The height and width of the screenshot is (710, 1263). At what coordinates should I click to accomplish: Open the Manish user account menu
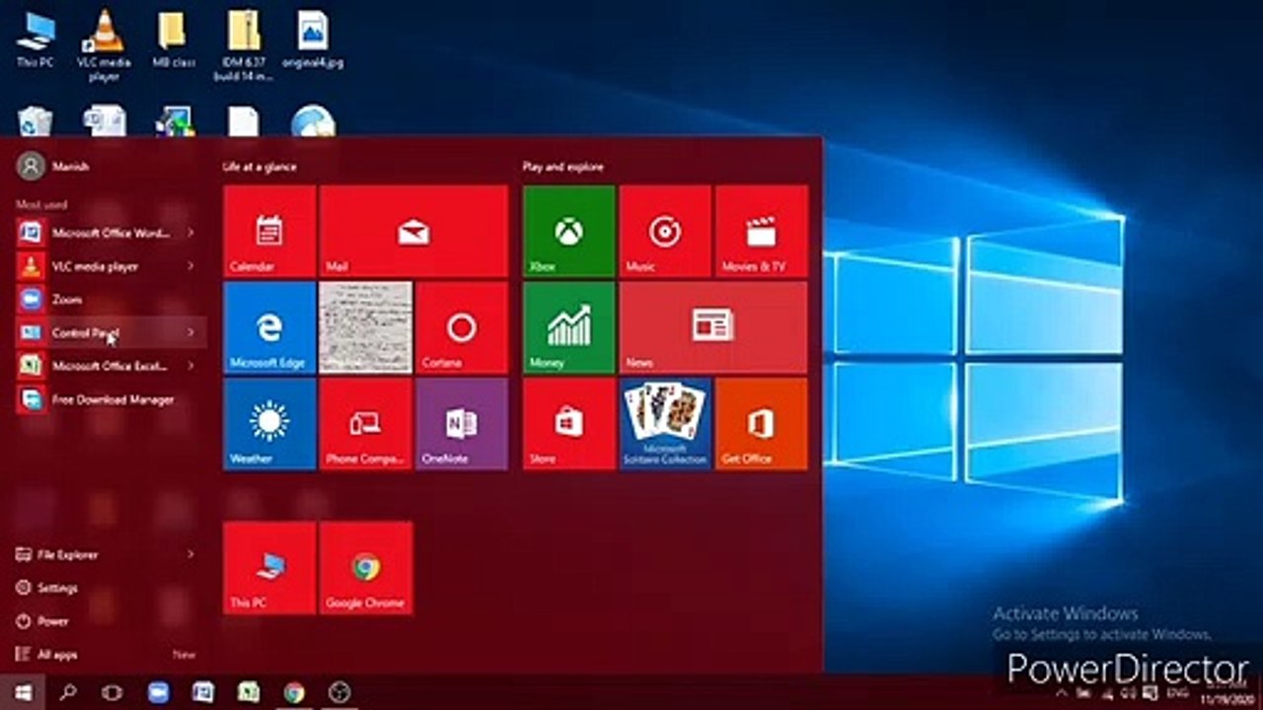[x=53, y=167]
